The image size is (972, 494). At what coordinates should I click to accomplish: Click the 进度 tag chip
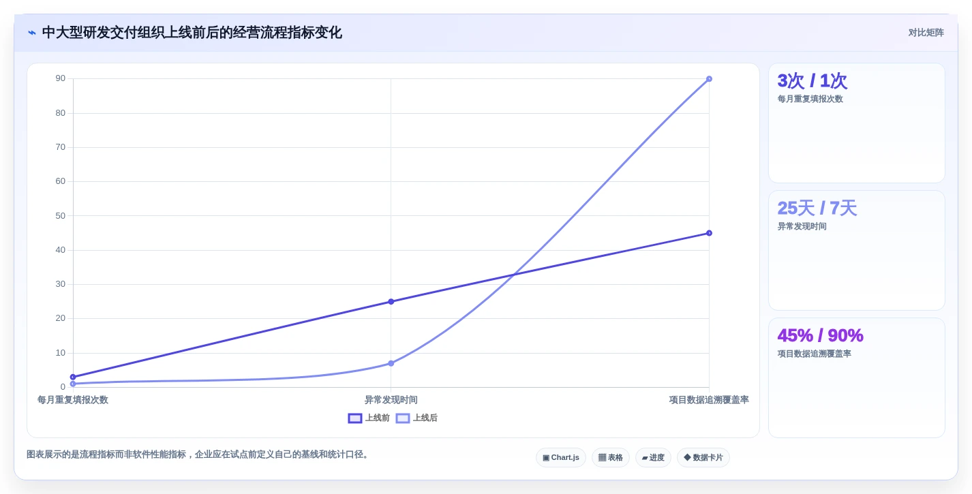[653, 458]
